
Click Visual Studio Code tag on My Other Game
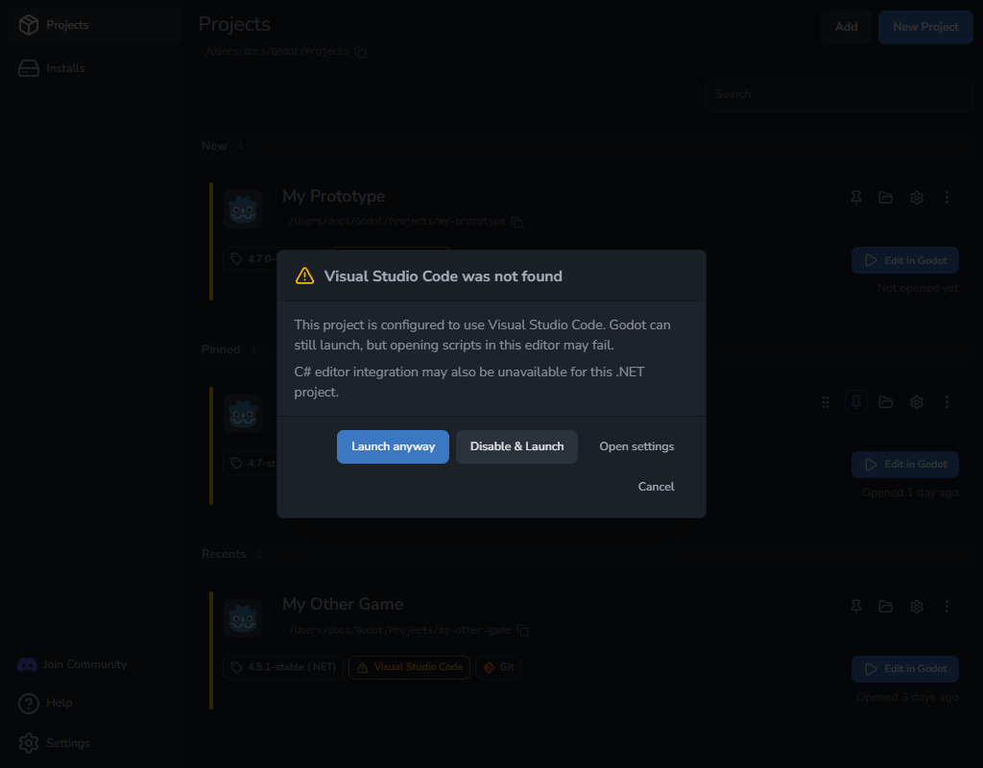click(x=409, y=667)
